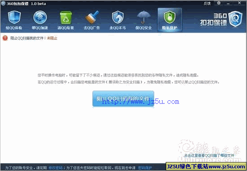Open the 反馈 feedback link
This screenshot has height=171, width=247.
207,4
